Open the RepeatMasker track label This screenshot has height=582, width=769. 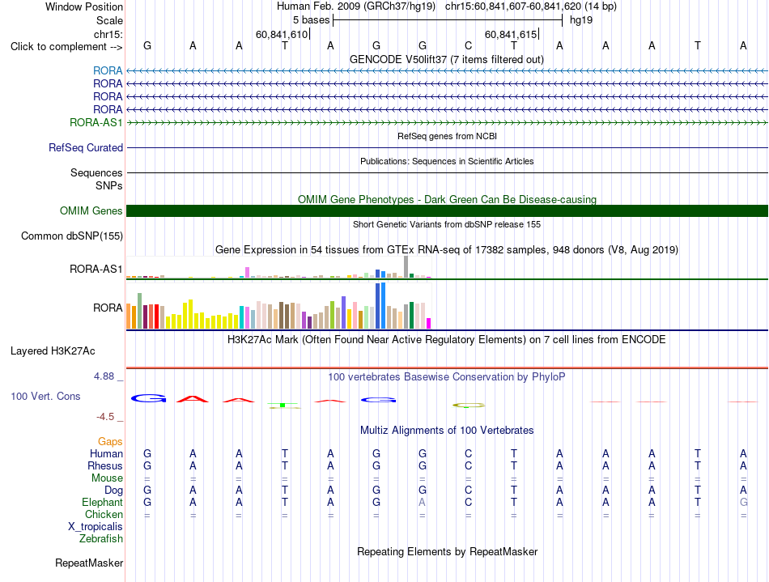pos(89,563)
